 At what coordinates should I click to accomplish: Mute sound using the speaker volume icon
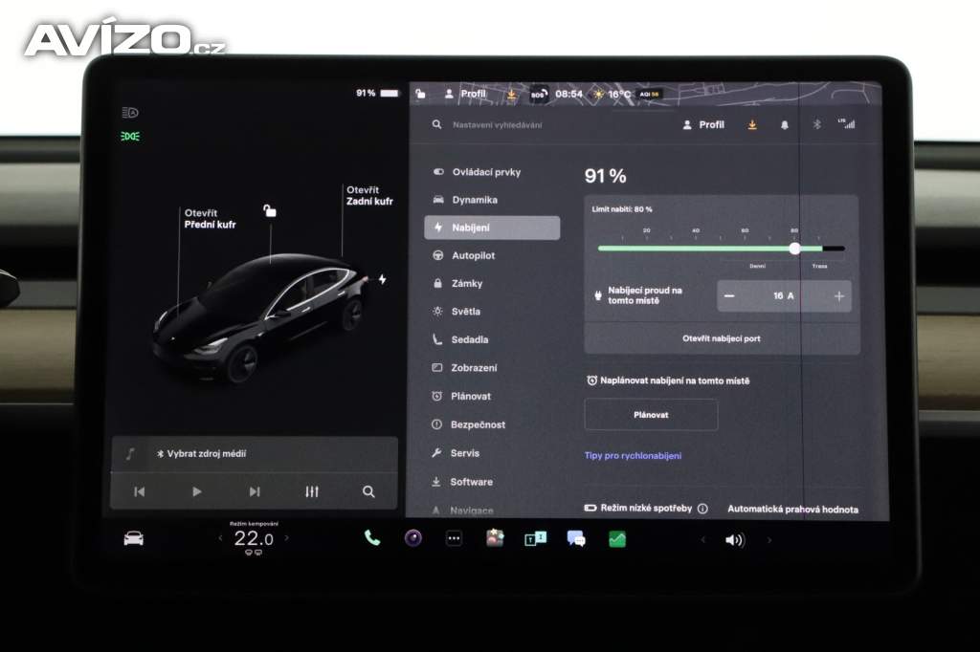coord(734,540)
